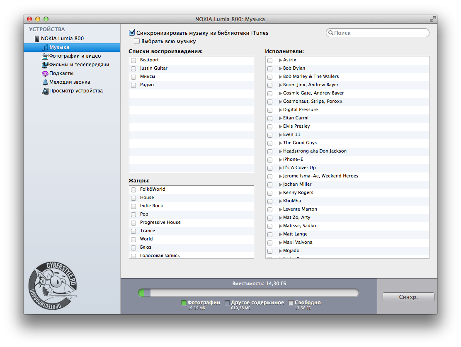
Task: Click the Свободно legend swatch
Action: coord(291,303)
